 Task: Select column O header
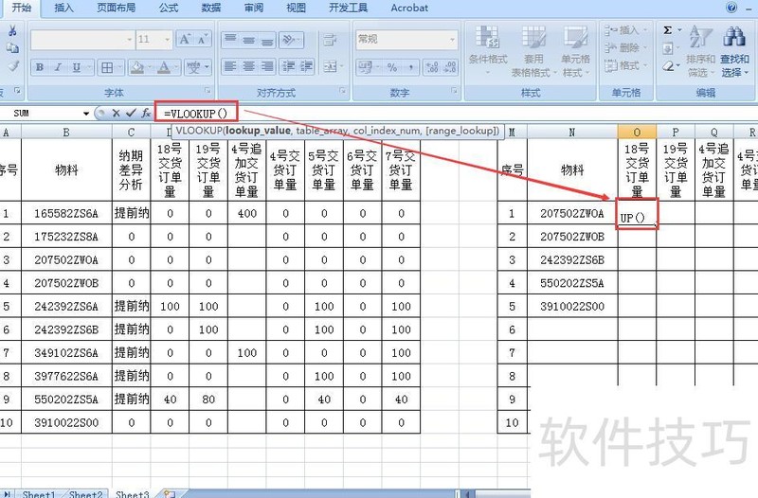(x=637, y=132)
